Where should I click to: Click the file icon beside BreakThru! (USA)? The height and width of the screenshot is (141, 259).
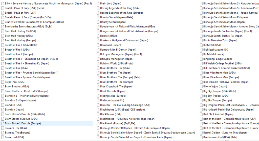(3, 82)
